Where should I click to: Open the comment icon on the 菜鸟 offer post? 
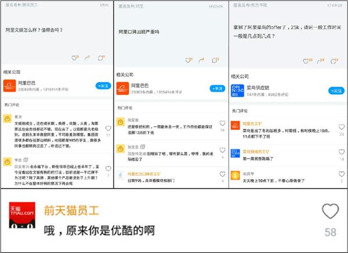tap(334, 60)
